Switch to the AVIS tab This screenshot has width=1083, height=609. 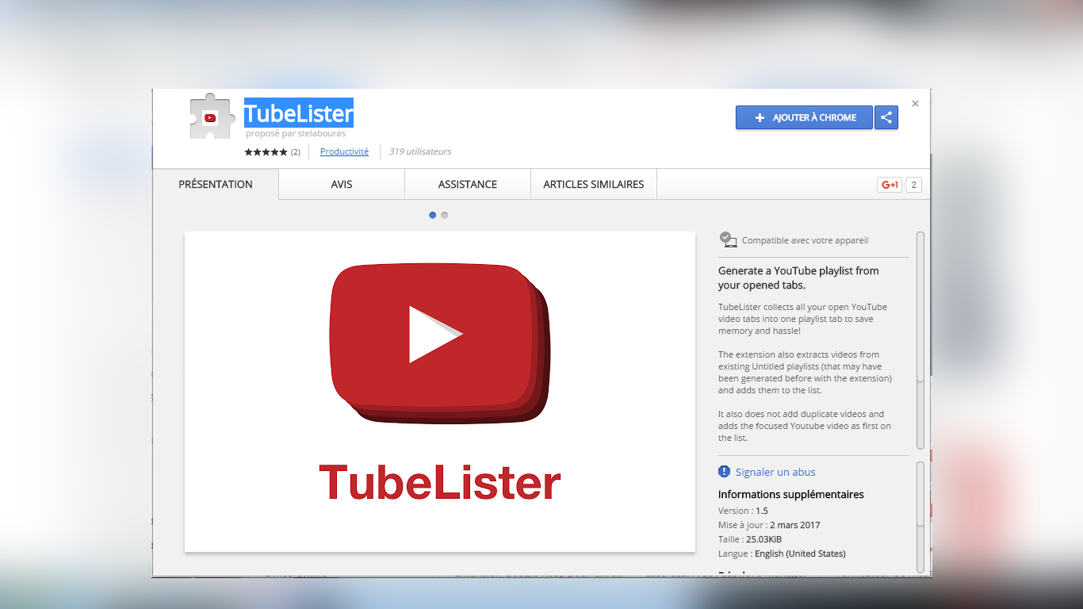[342, 184]
